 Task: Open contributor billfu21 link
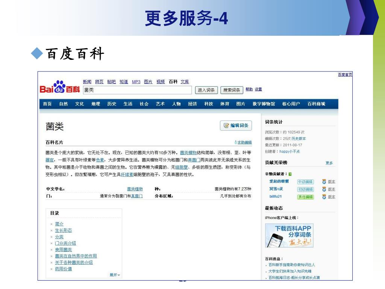click(276, 196)
